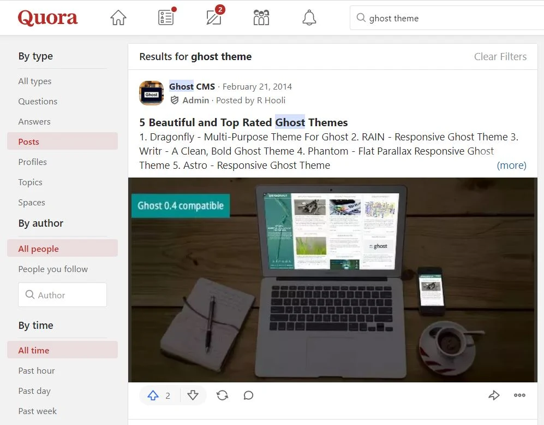Click the search magnifier icon in top bar

tap(361, 17)
